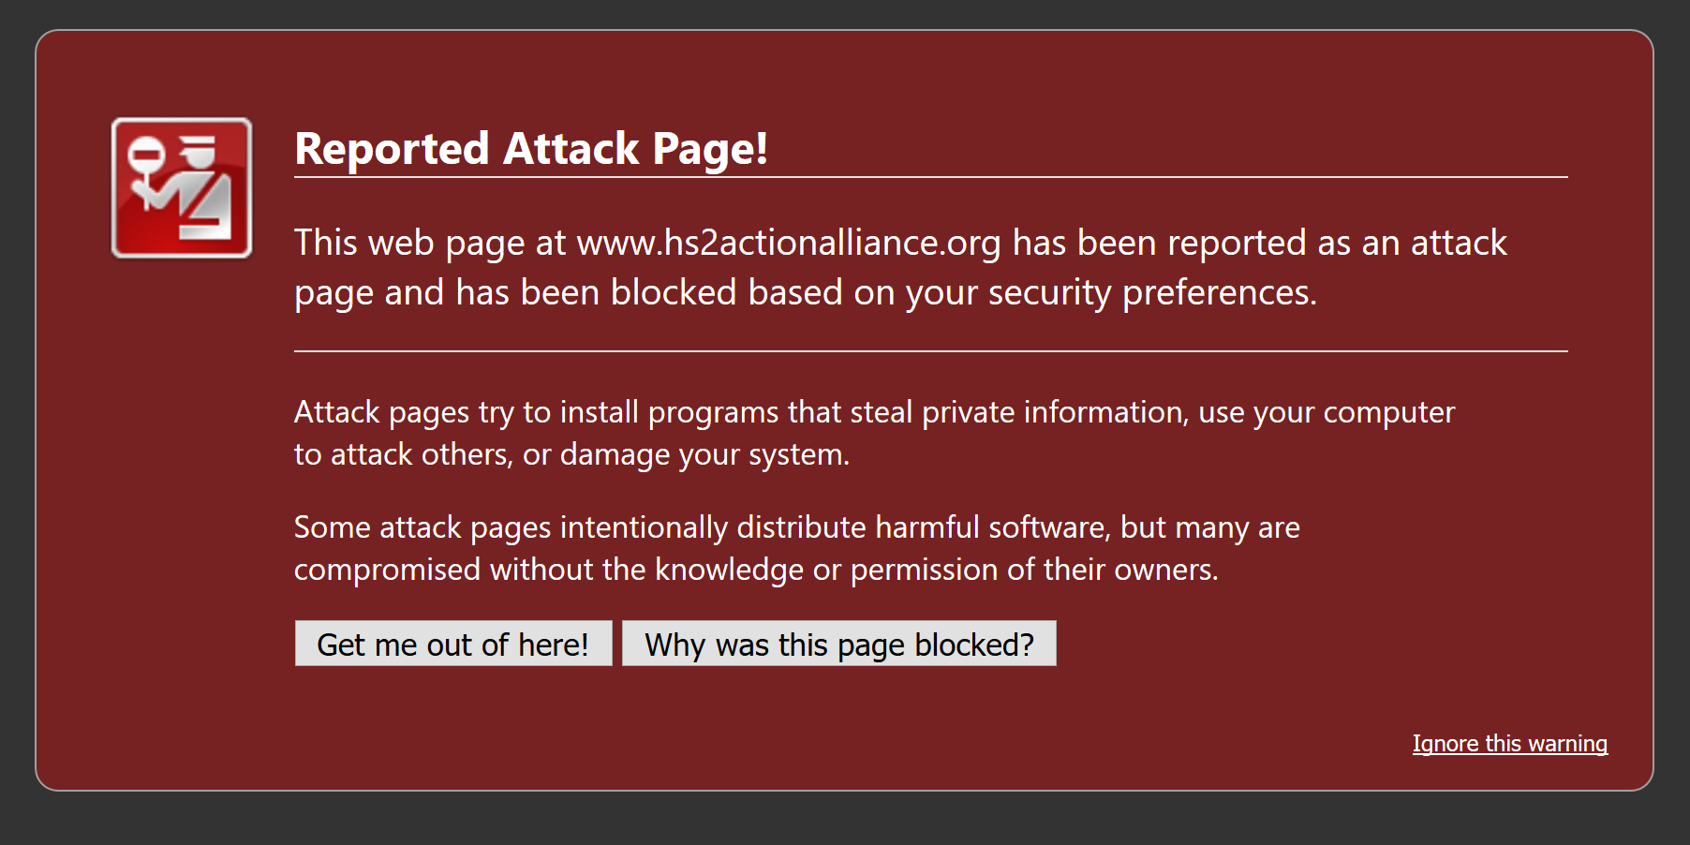1690x845 pixels.
Task: Open "Why was this page blocked?" explanation
Action: [x=838, y=644]
